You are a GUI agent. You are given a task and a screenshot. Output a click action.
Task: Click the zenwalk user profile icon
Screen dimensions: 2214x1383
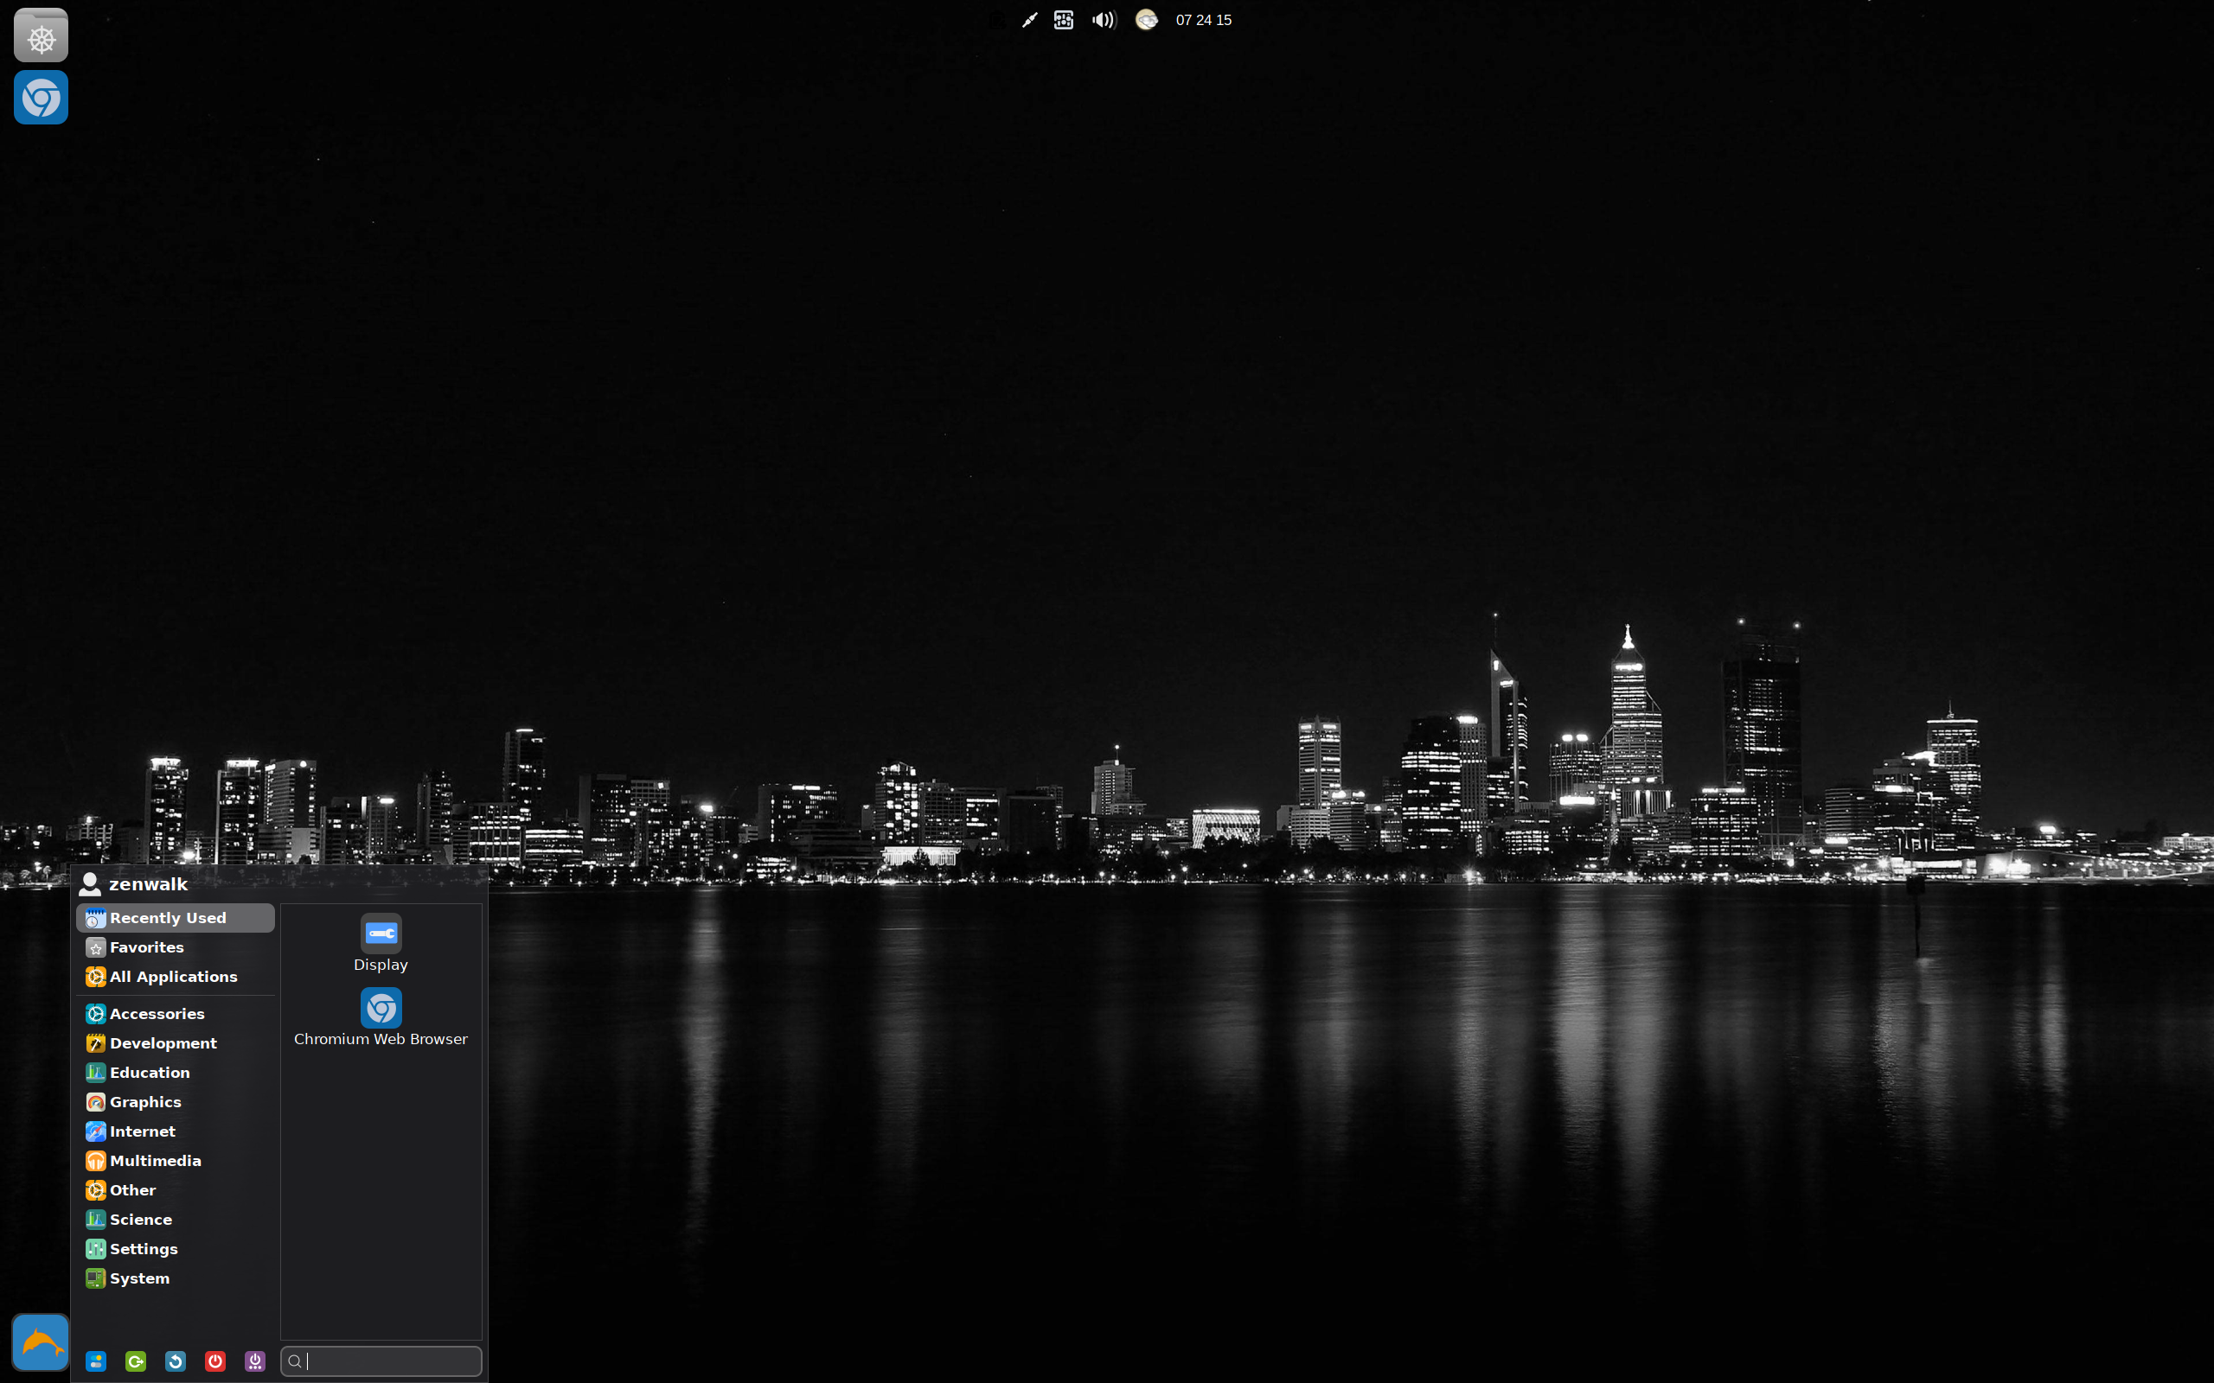(90, 883)
